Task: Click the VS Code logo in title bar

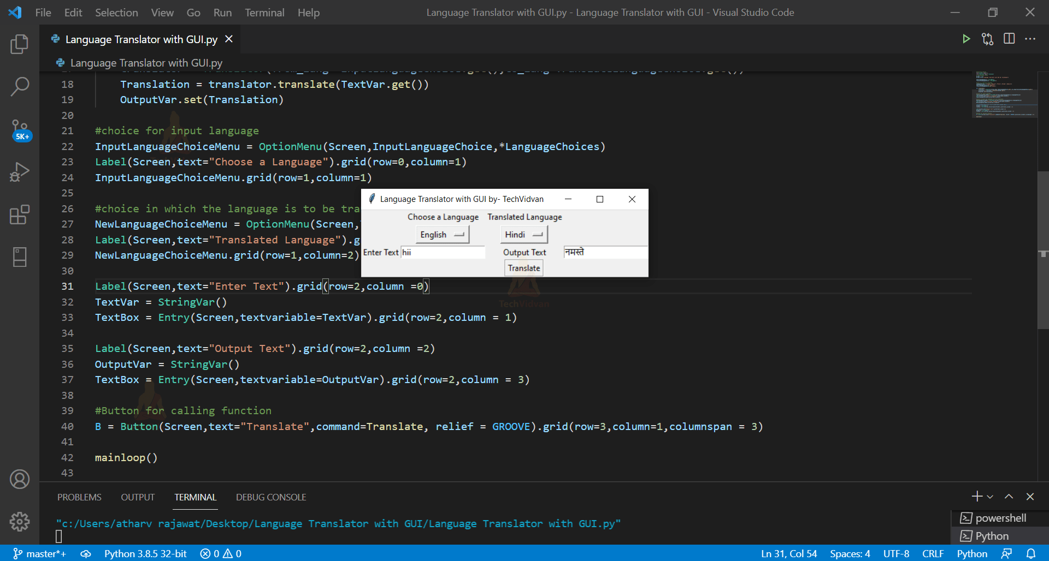Action: click(x=15, y=12)
